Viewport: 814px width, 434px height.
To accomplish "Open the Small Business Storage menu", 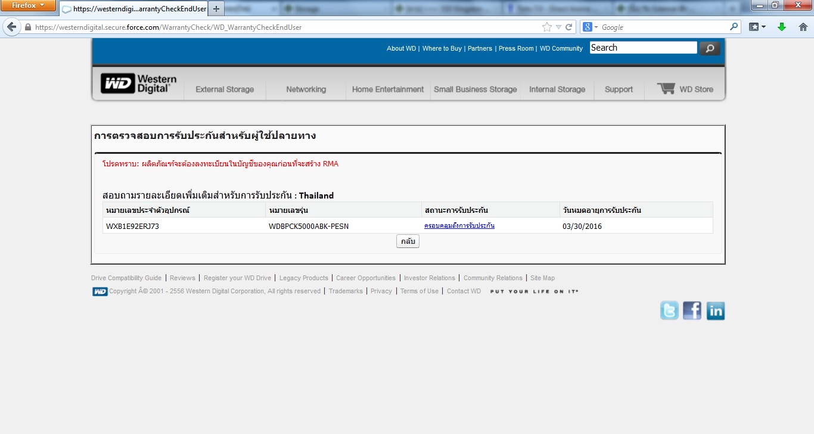I will click(476, 89).
